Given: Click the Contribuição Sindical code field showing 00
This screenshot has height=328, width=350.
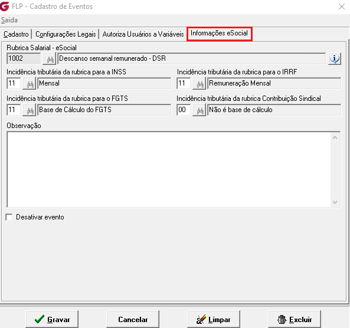Looking at the screenshot, I should tap(184, 110).
